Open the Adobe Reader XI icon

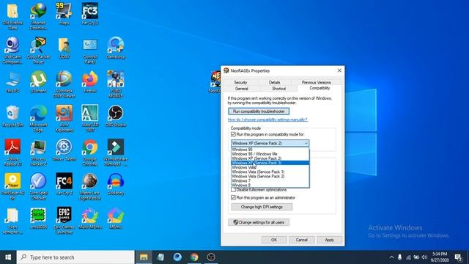[x=12, y=153]
